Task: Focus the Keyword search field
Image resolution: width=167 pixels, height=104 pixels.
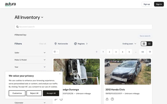Action: pyautogui.click(x=83, y=27)
